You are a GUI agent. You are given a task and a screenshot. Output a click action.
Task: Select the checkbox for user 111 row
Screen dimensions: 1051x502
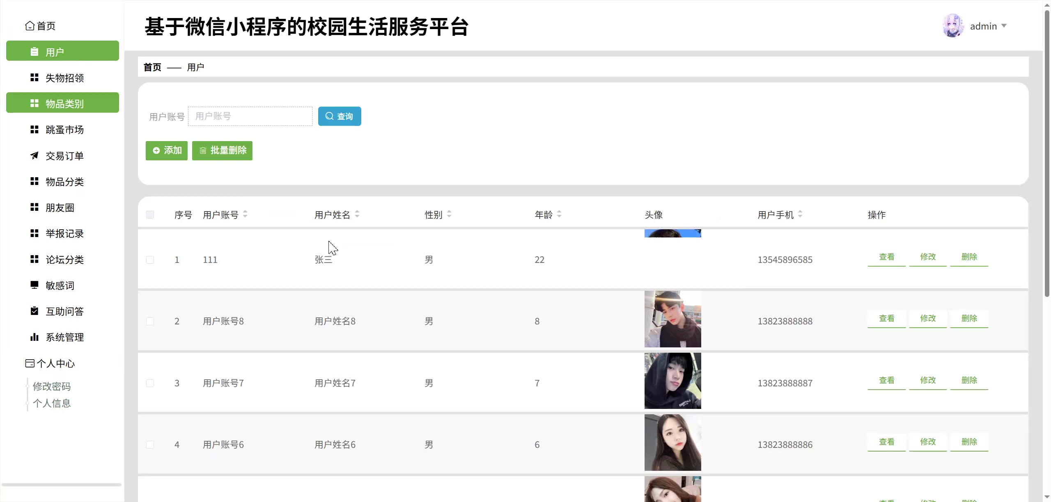pos(150,260)
